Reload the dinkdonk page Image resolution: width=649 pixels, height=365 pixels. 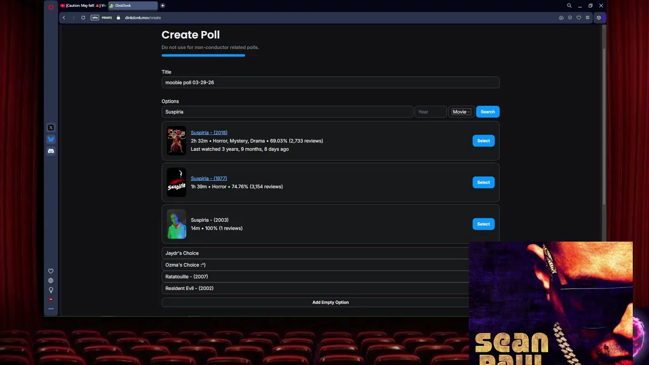pyautogui.click(x=83, y=18)
